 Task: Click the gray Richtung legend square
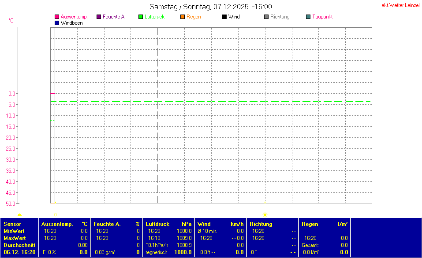tap(266, 17)
